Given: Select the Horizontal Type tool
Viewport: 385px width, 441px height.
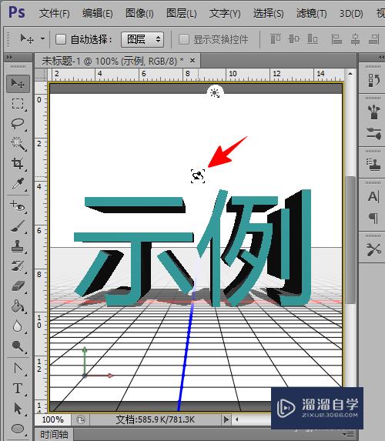Looking at the screenshot, I should (x=18, y=389).
